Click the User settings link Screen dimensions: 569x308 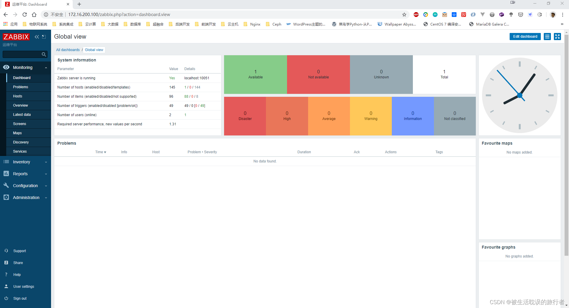[24, 287]
